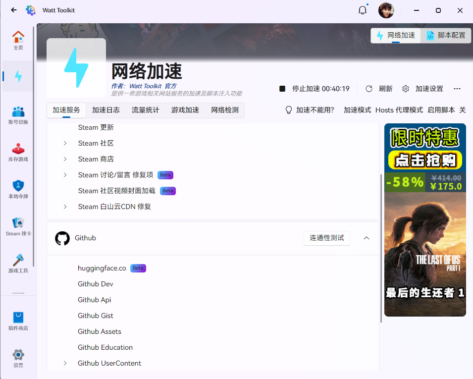This screenshot has height=379, width=473.
Task: Click 点击抢购 in the ad banner
Action: (x=425, y=160)
